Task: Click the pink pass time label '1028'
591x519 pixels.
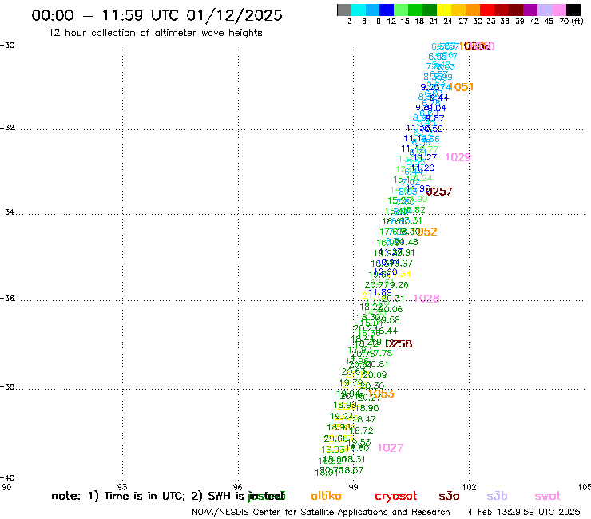Action: [x=426, y=299]
